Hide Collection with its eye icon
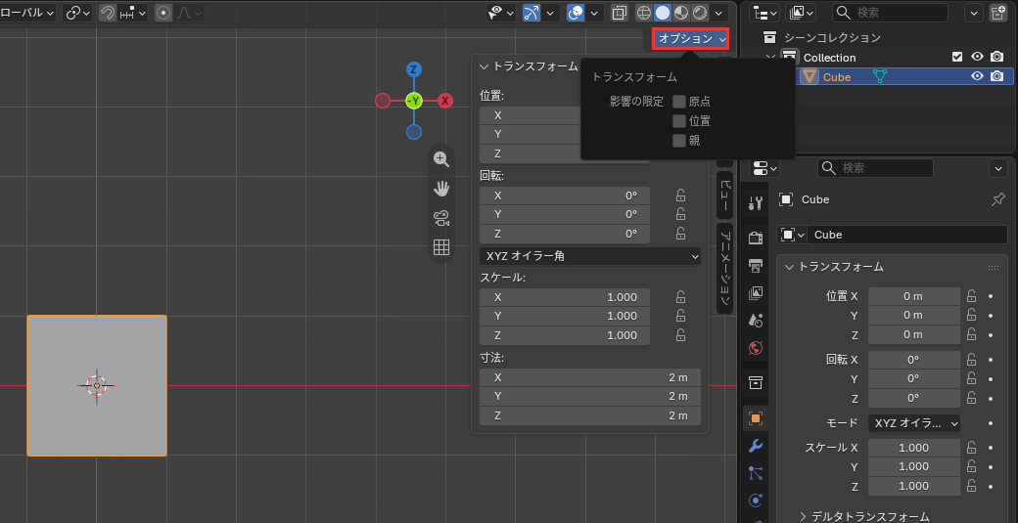The image size is (1018, 523). pyautogui.click(x=977, y=57)
